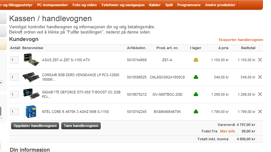Select product number GV-N65TBOC-2GD
The image size is (271, 152).
coord(167,94)
